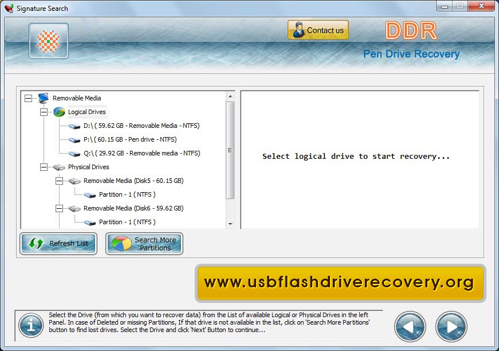499x351 pixels.
Task: Select the Logical Drives tree label
Action: coord(87,112)
